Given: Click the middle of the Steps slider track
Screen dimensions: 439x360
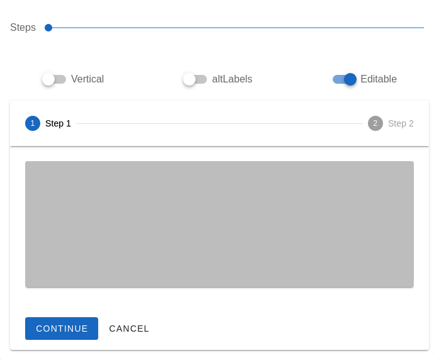Looking at the screenshot, I should [236, 28].
